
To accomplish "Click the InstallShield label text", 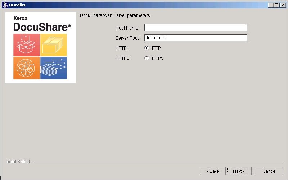I will (18, 162).
